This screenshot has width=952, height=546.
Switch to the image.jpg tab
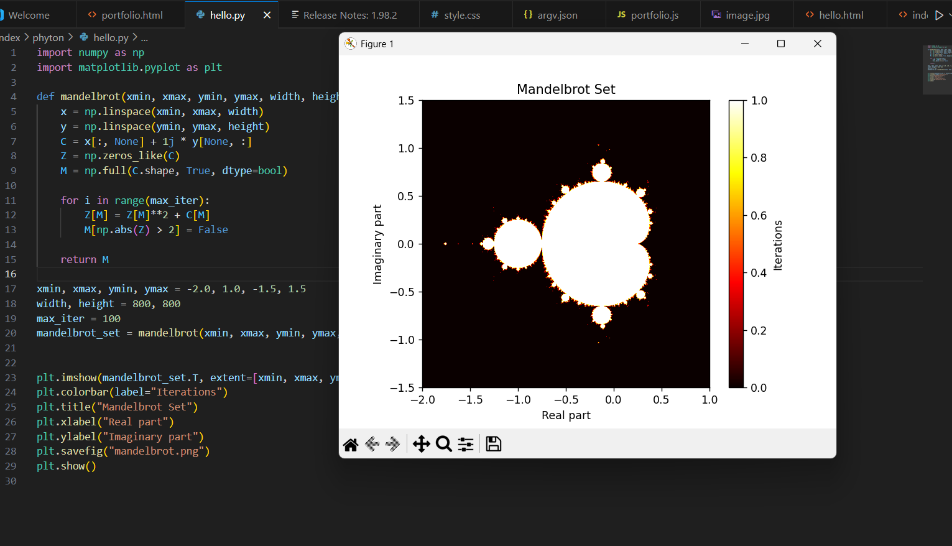pyautogui.click(x=747, y=15)
